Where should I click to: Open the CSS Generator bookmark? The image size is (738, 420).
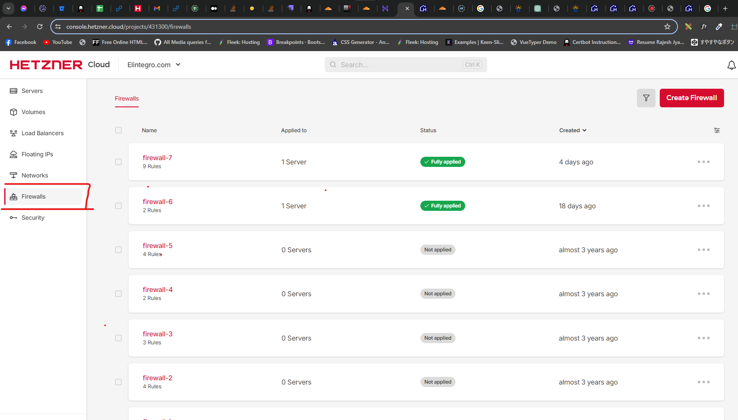tap(361, 42)
